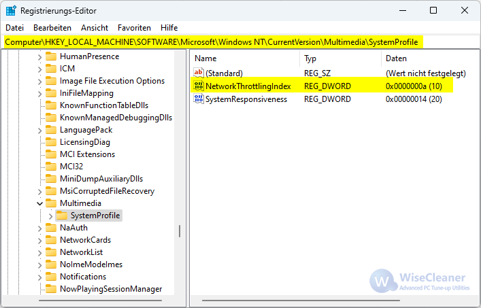Click the (Standard) string value icon
This screenshot has width=481, height=308.
(x=199, y=73)
